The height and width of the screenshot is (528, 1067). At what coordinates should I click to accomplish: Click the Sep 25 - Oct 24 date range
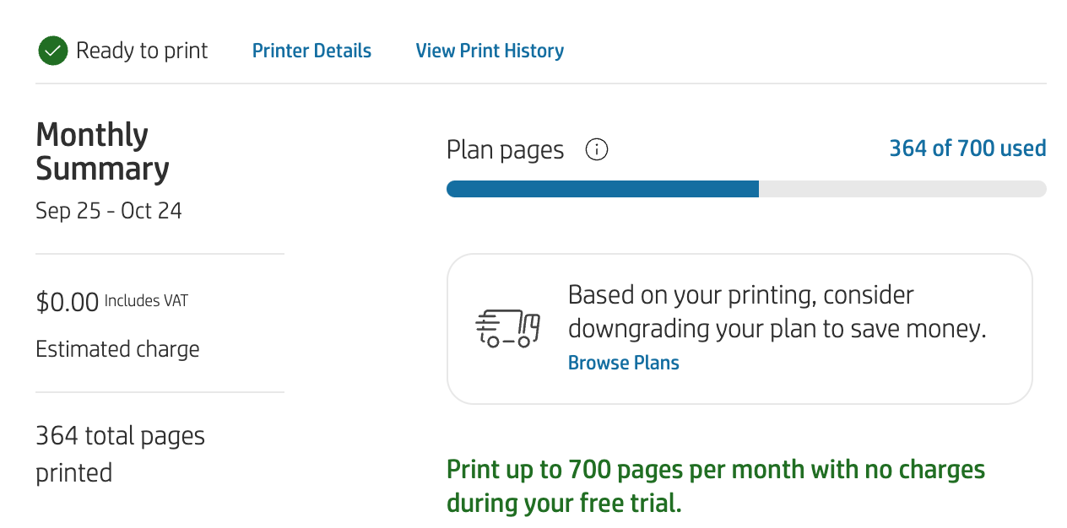(x=109, y=210)
